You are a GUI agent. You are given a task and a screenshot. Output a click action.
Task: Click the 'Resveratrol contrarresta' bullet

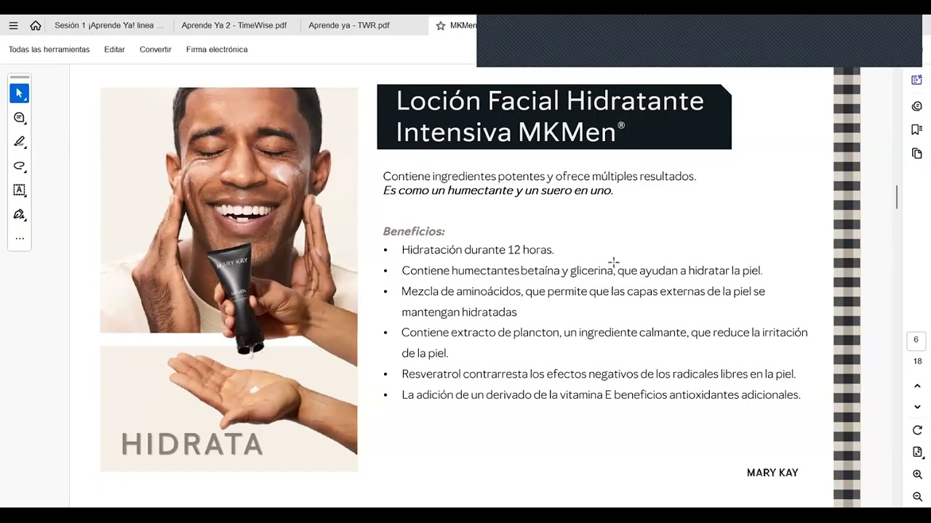[x=599, y=374]
